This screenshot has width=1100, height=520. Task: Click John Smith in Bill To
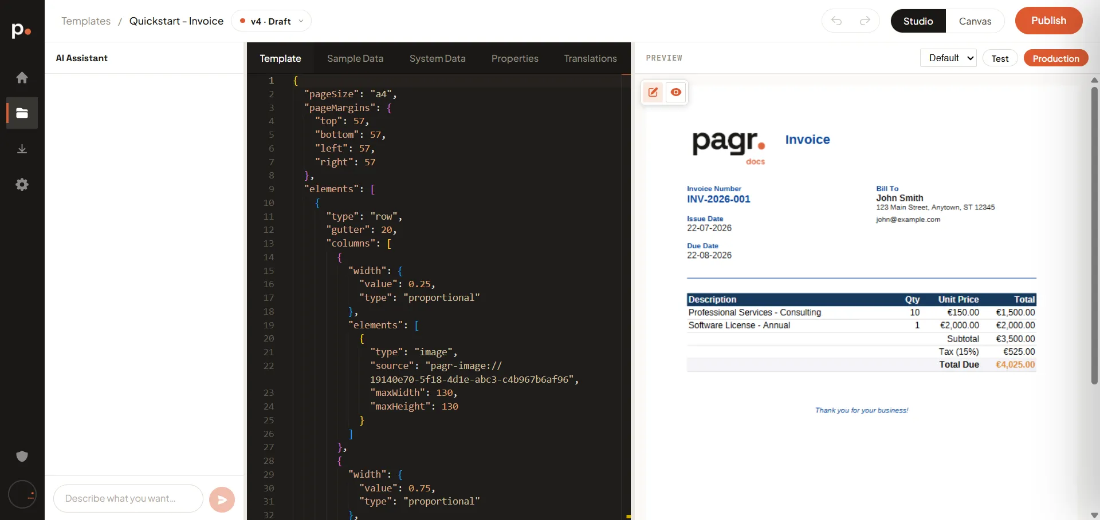[x=899, y=198]
